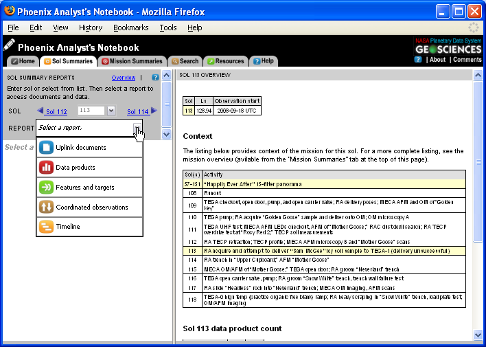Click the help icon left of About

coord(418,60)
